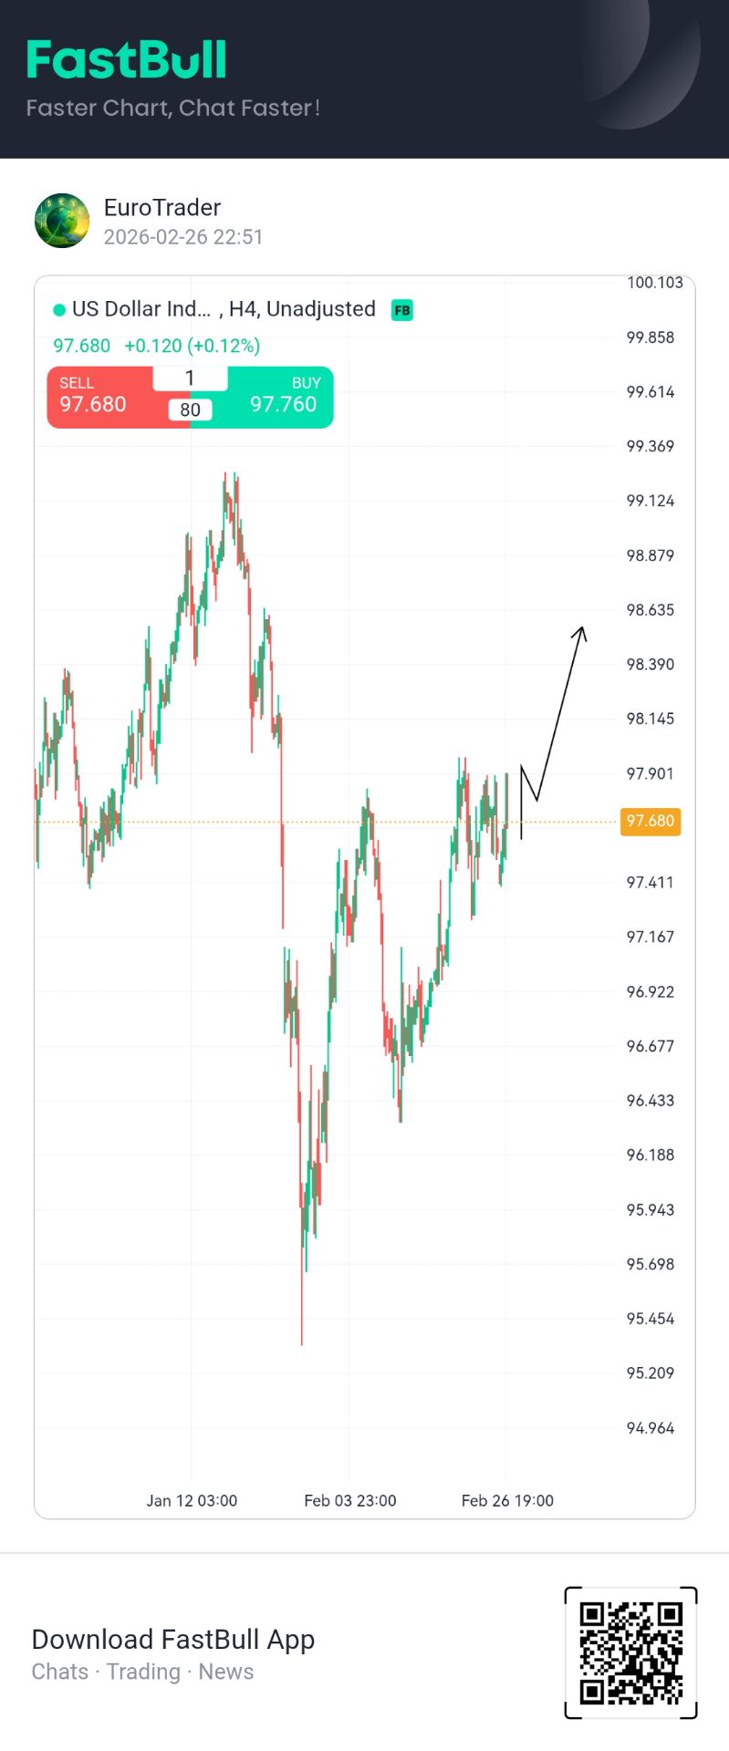Viewport: 729px width, 1751px height.
Task: Tap the QR code image
Action: tap(631, 1653)
